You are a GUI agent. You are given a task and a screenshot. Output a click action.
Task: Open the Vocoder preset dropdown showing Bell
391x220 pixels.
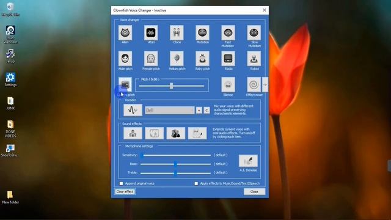pyautogui.click(x=170, y=110)
